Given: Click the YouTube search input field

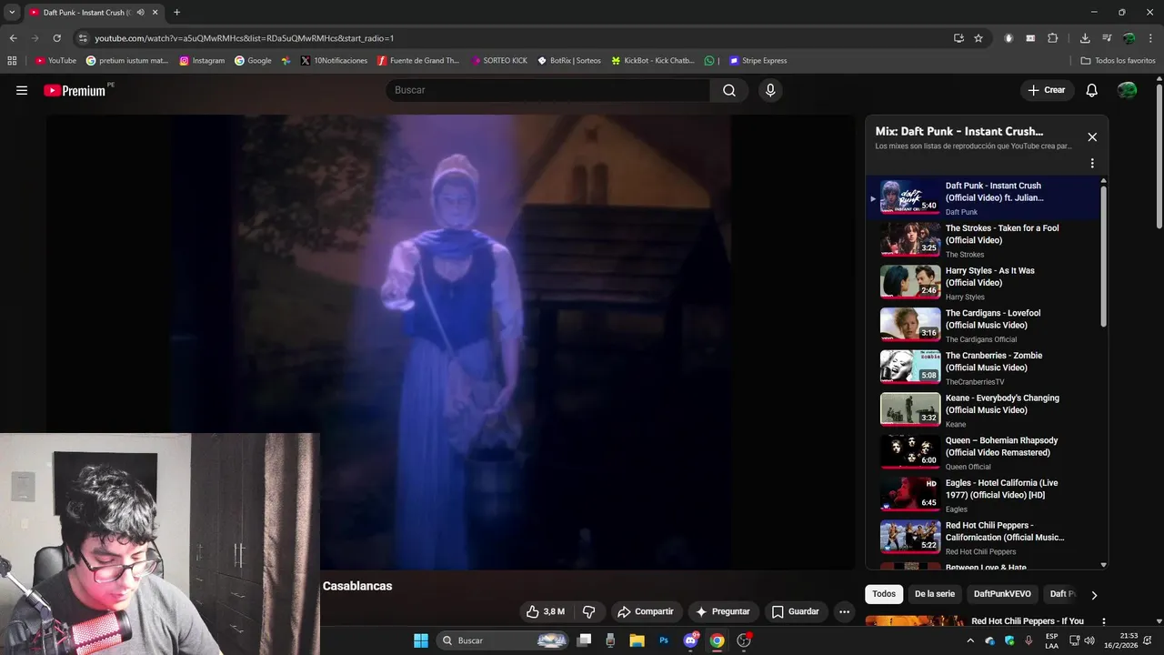Looking at the screenshot, I should click(x=548, y=90).
